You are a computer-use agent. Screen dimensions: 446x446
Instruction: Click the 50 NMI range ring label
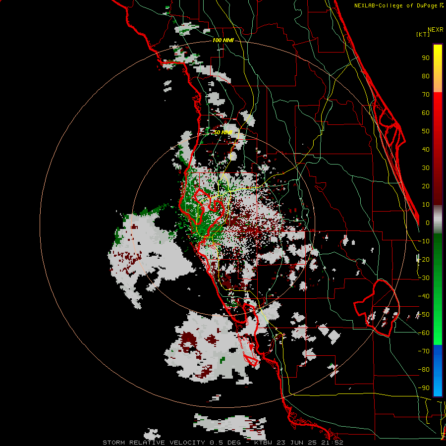(x=223, y=132)
